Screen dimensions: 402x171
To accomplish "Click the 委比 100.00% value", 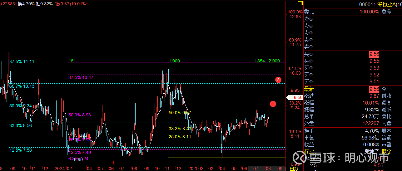I will 369,12.
